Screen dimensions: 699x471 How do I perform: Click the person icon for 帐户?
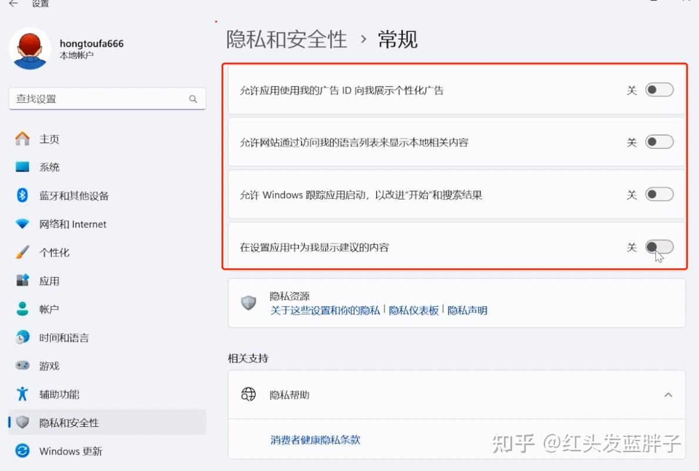[22, 309]
